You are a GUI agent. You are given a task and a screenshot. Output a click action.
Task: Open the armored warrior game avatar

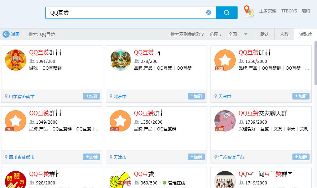(120, 60)
